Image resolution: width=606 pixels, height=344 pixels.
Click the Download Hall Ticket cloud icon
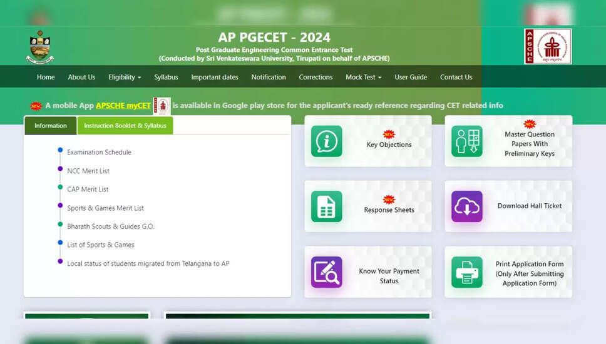[x=466, y=206]
